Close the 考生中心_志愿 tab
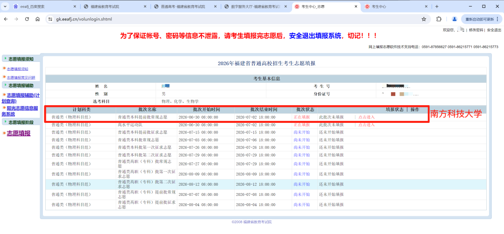 356,7
